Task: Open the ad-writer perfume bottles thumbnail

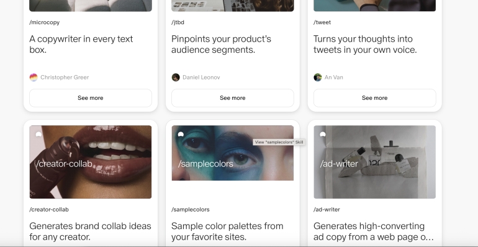Action: 375,162
